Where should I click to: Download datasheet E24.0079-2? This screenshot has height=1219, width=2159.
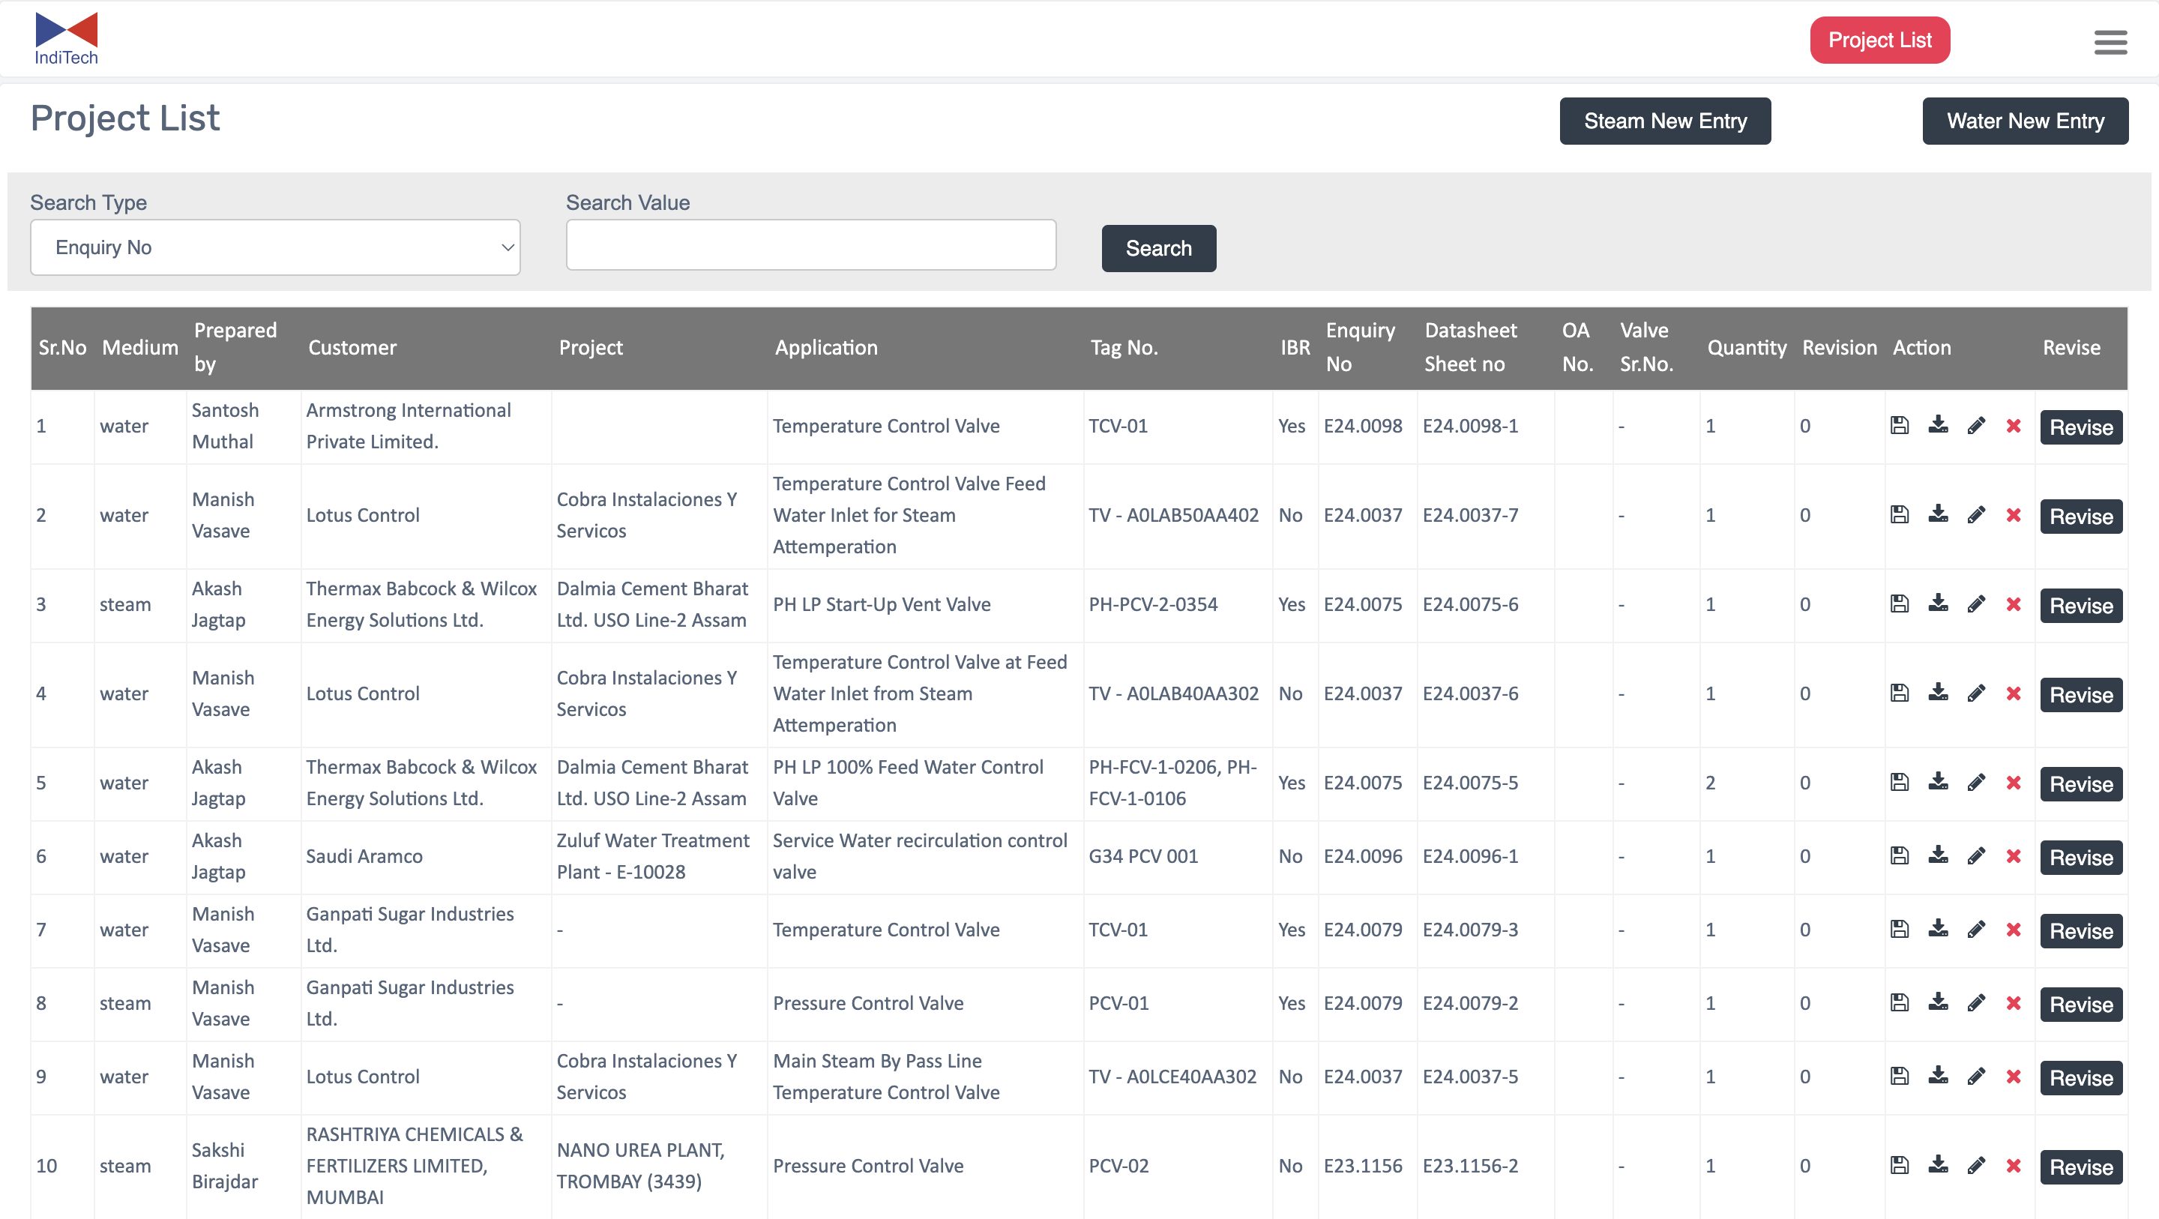click(1938, 1002)
